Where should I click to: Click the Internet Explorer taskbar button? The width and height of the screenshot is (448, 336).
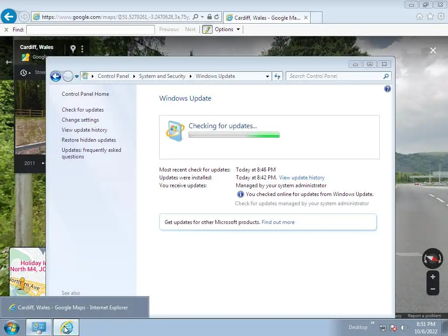pos(66,327)
